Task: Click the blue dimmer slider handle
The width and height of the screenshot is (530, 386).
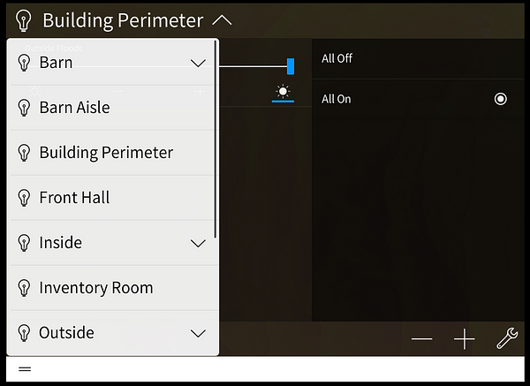Action: [x=291, y=66]
